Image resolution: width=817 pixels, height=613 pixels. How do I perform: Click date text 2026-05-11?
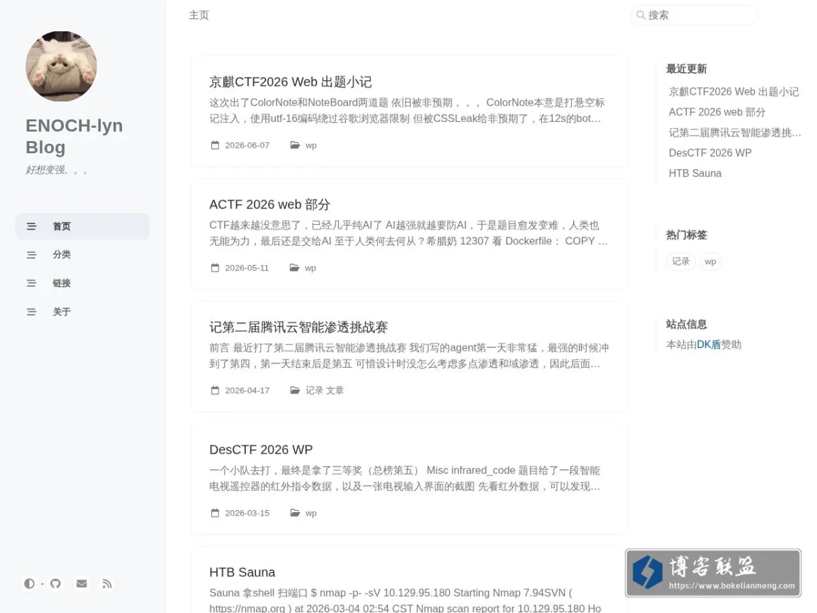[247, 268]
